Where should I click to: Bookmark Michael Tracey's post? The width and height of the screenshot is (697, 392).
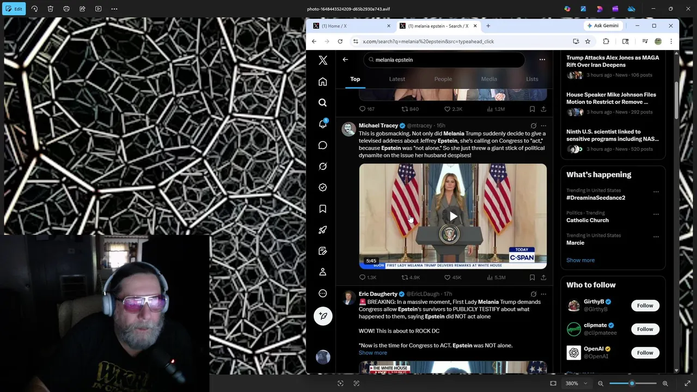pos(532,278)
